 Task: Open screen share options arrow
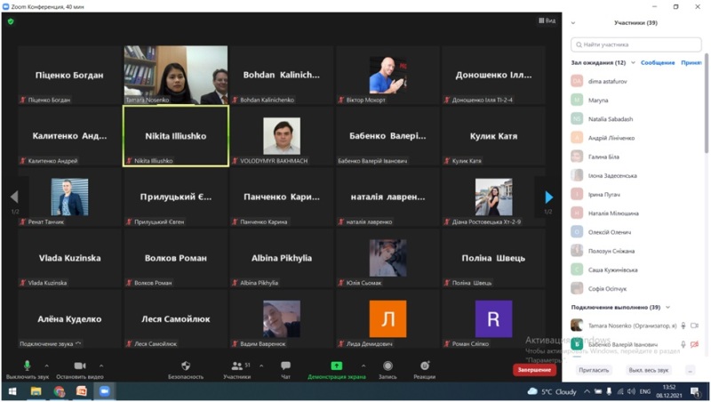363,366
